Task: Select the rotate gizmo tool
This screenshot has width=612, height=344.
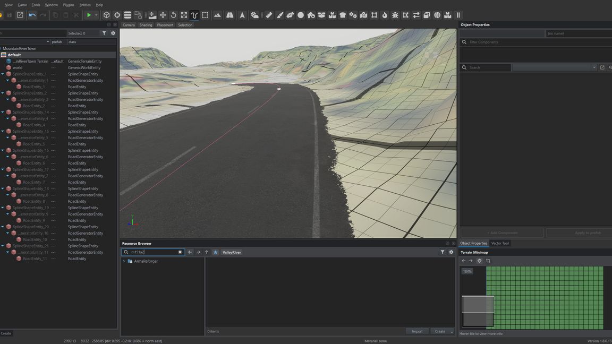Action: tap(173, 15)
